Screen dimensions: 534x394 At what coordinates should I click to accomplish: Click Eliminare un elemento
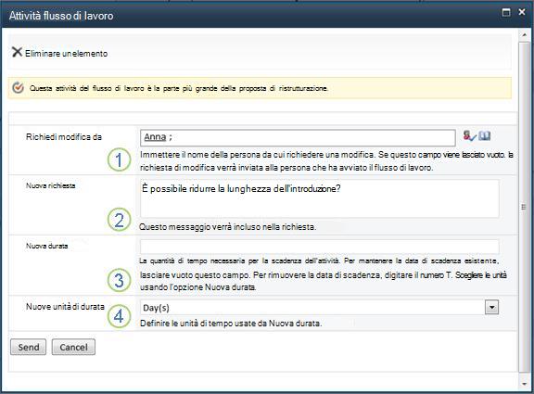coord(66,54)
